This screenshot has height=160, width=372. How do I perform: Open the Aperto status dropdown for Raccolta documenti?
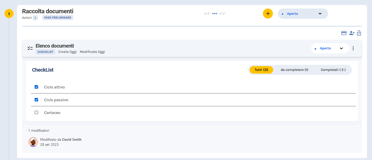pos(303,14)
